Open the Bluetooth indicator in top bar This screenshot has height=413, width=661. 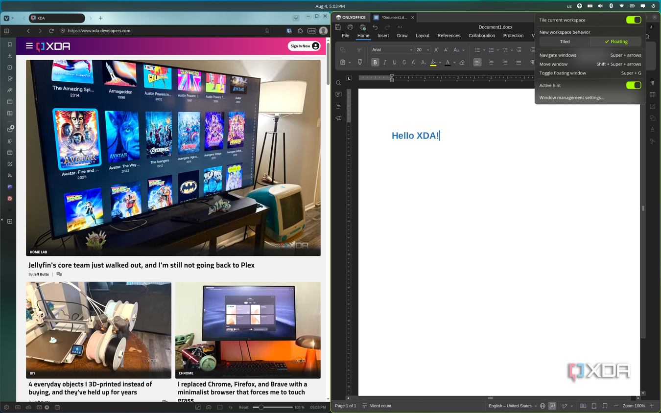coord(611,6)
